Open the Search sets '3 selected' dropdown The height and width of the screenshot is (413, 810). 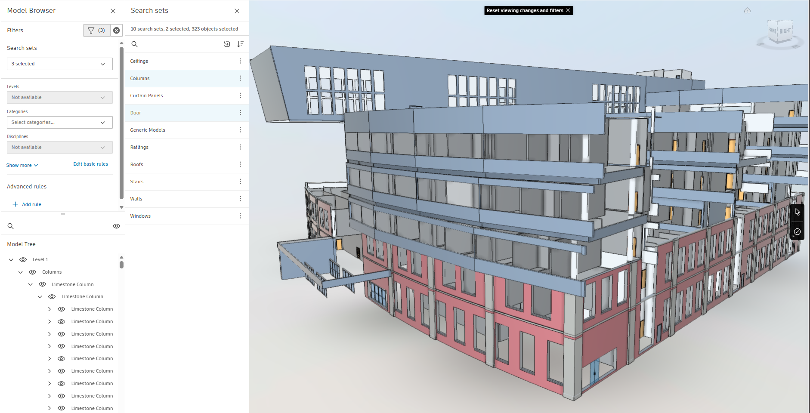[60, 64]
